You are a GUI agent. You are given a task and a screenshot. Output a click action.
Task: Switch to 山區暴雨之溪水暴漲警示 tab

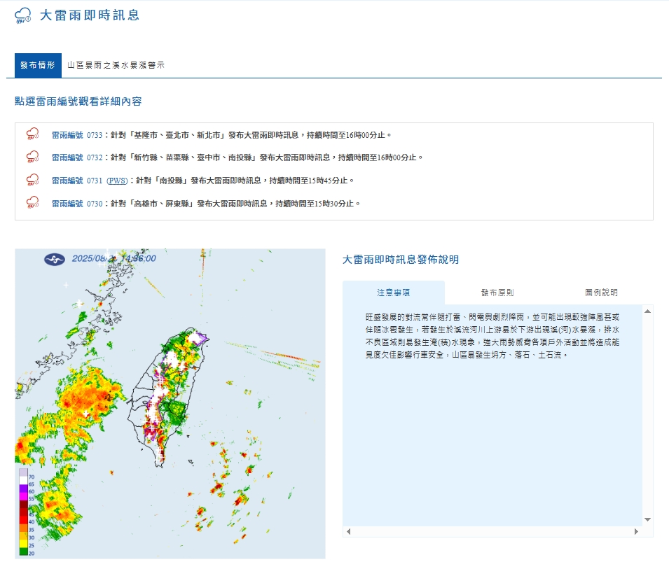(x=116, y=65)
